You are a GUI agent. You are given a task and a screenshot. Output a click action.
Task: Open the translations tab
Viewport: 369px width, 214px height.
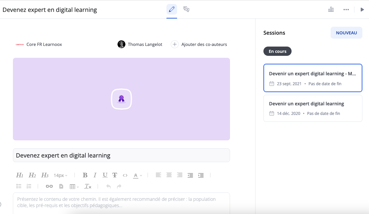186,9
